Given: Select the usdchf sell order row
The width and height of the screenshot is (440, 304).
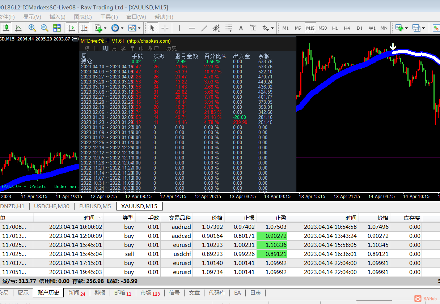Looking at the screenshot, I should click(x=181, y=254).
